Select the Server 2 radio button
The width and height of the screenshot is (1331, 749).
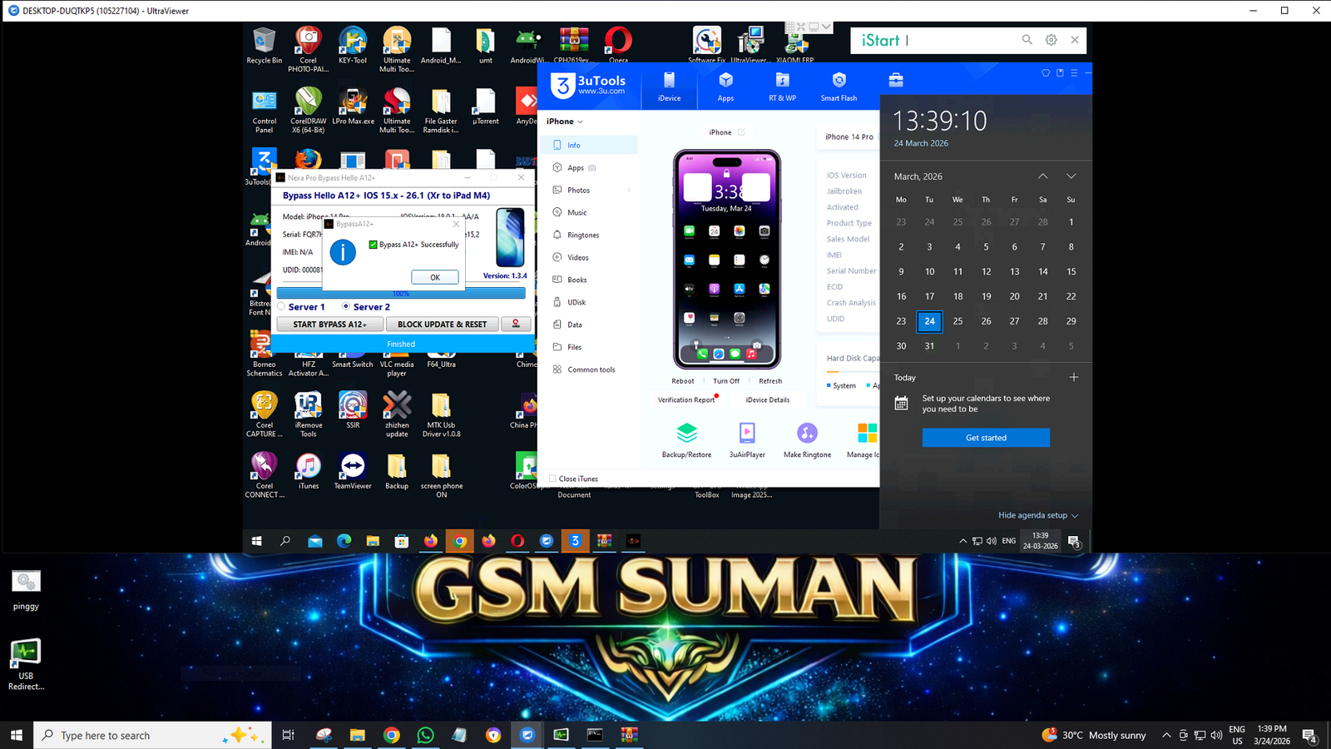[x=346, y=306]
